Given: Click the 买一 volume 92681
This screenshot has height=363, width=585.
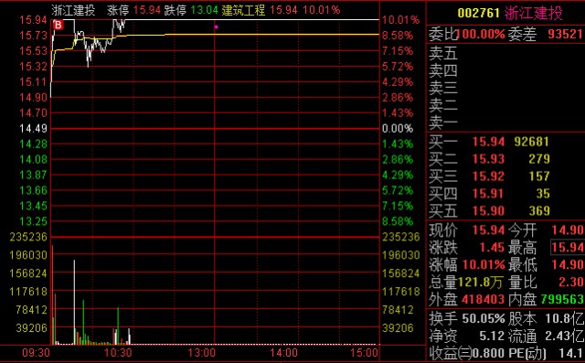Looking at the screenshot, I should (x=532, y=142).
